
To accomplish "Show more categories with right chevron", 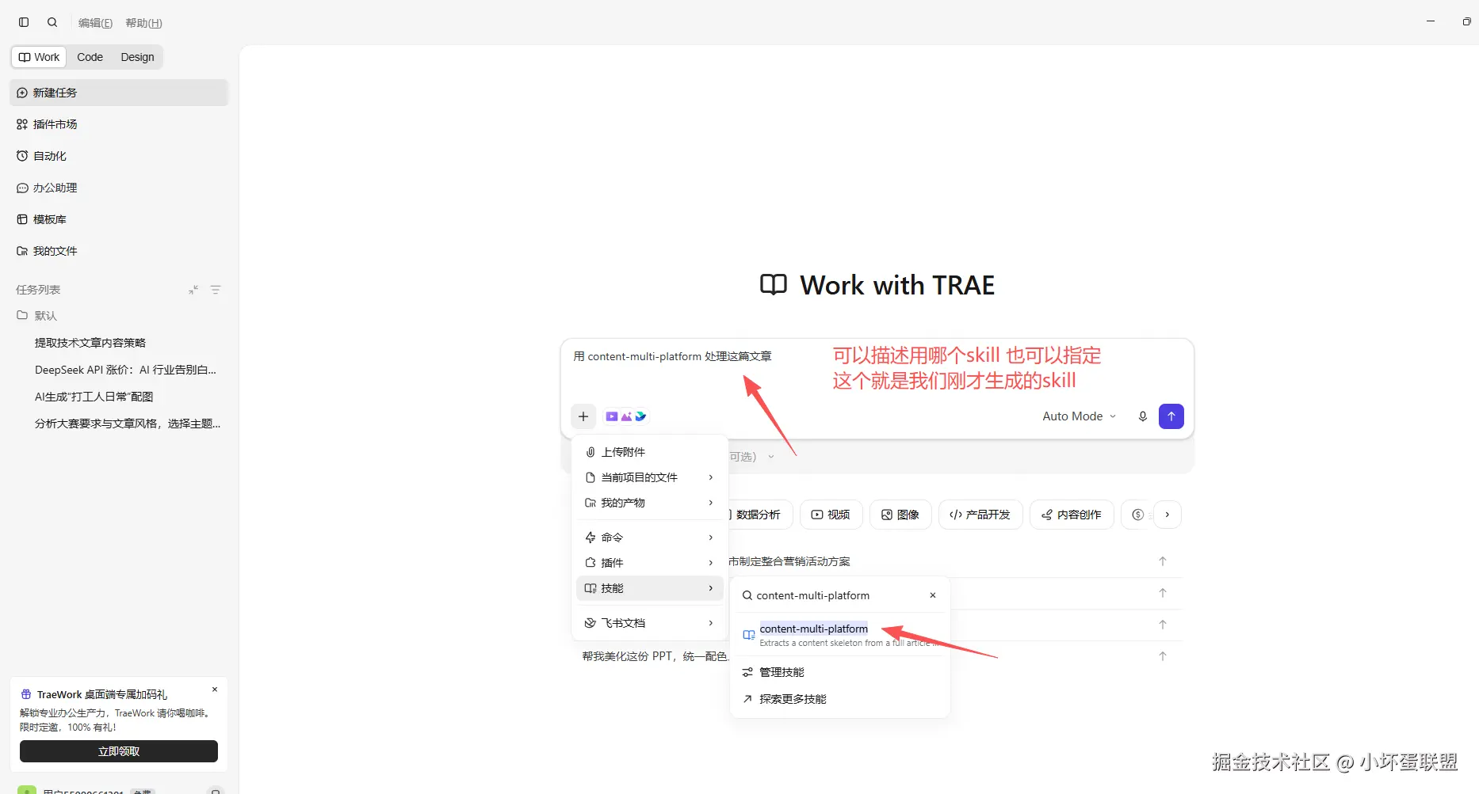I will [1167, 515].
